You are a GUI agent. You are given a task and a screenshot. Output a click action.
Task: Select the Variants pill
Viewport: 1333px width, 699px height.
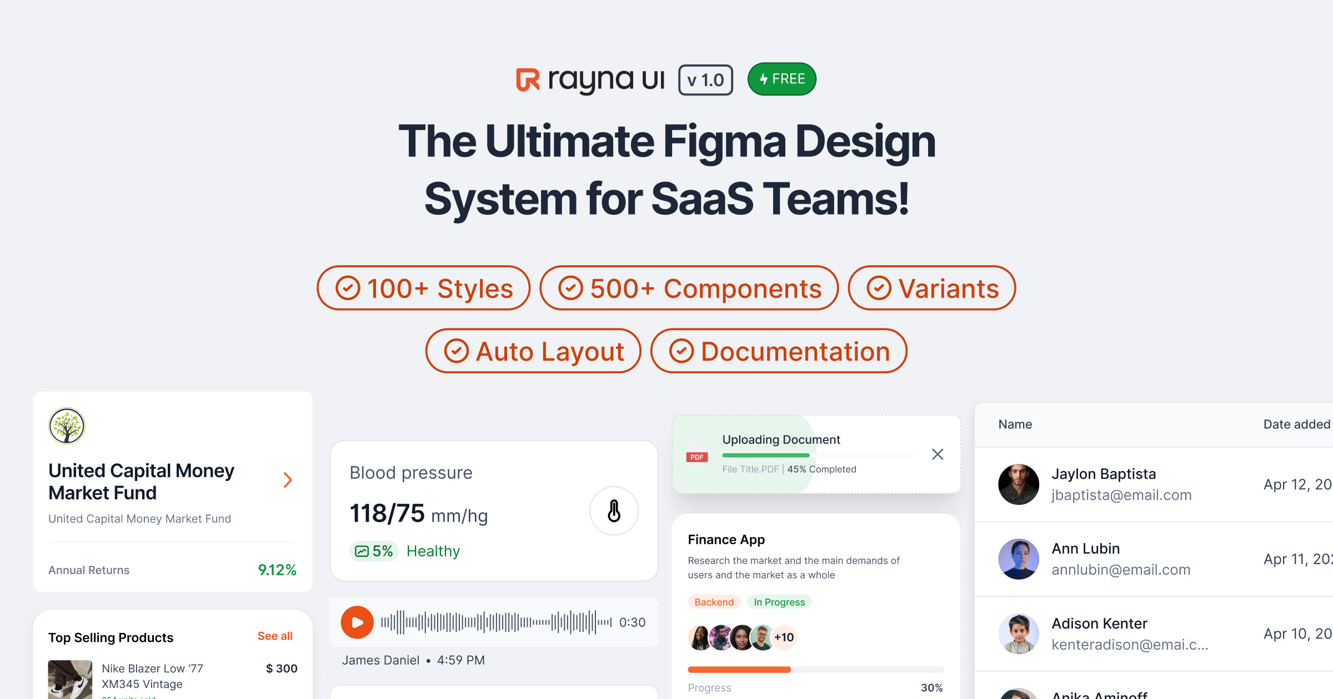pos(932,288)
